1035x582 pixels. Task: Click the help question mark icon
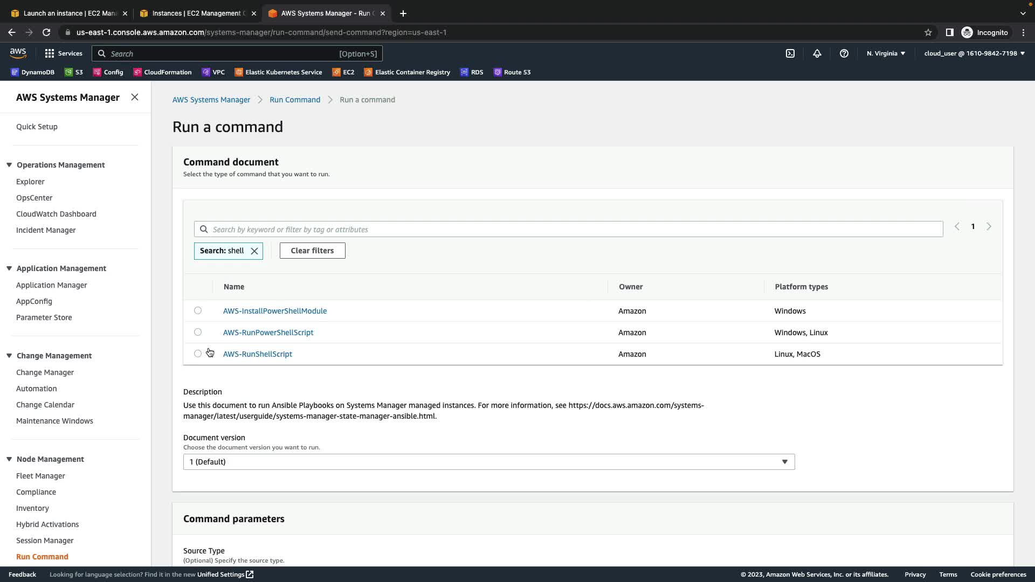844,53
